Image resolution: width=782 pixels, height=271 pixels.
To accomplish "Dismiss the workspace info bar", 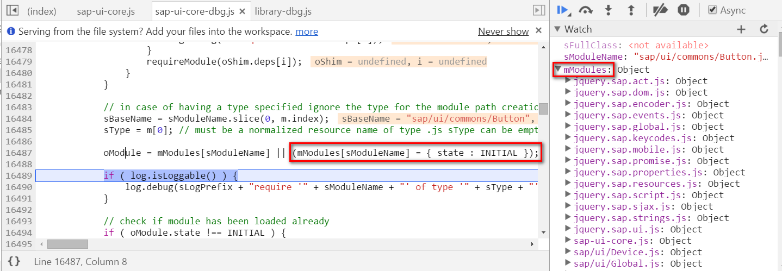I will 538,31.
